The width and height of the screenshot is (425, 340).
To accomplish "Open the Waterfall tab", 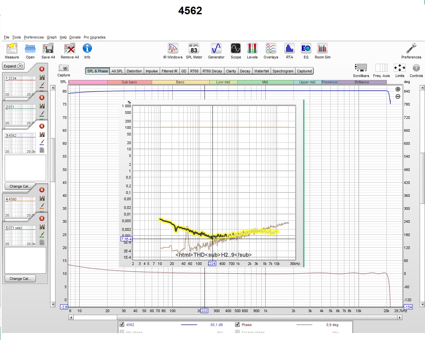I will (x=262, y=71).
